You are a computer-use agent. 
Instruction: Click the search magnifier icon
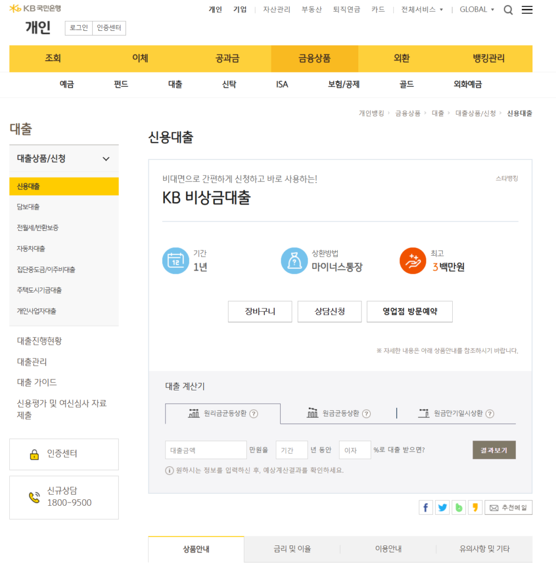click(508, 9)
